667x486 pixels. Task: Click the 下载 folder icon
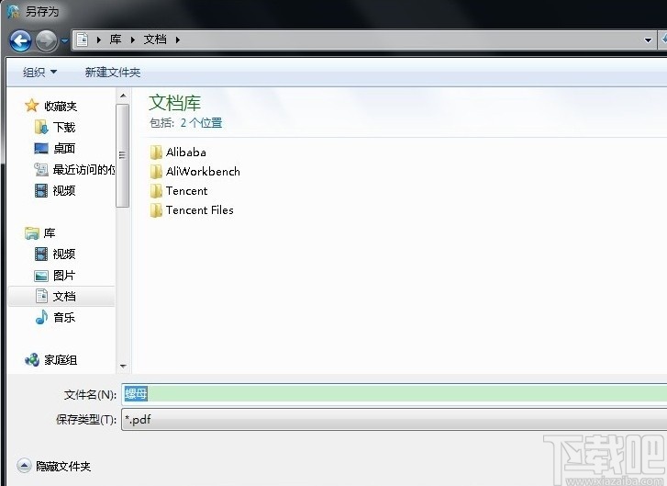[41, 127]
